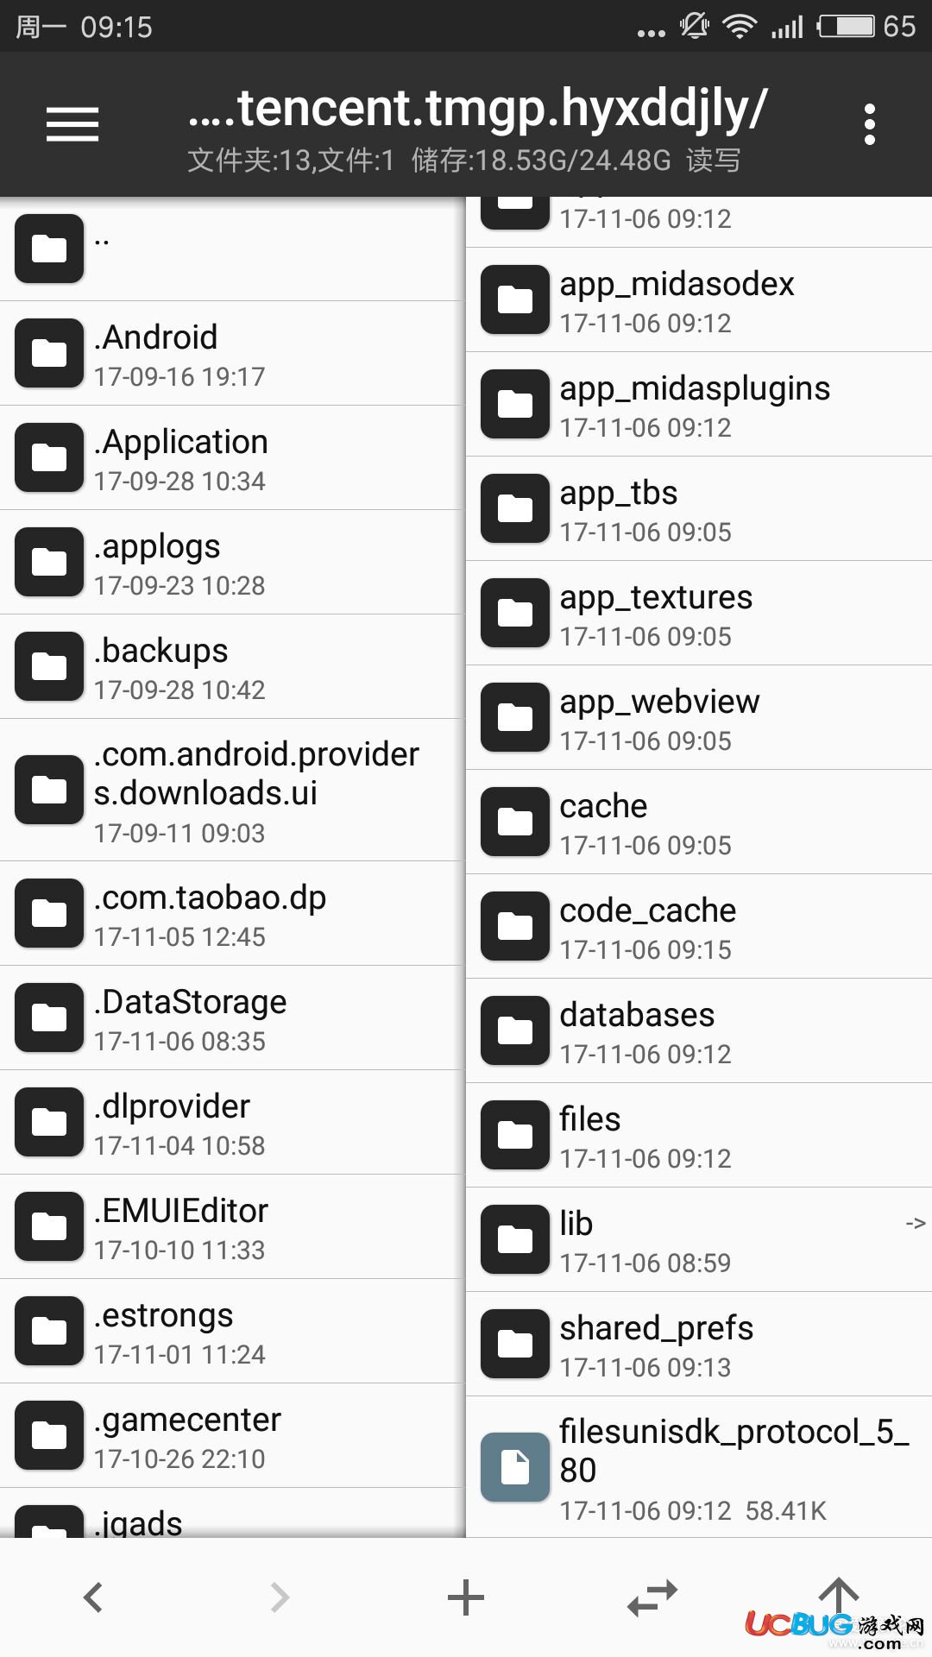This screenshot has height=1657, width=932.
Task: Open the databases folder
Action: click(x=699, y=1030)
